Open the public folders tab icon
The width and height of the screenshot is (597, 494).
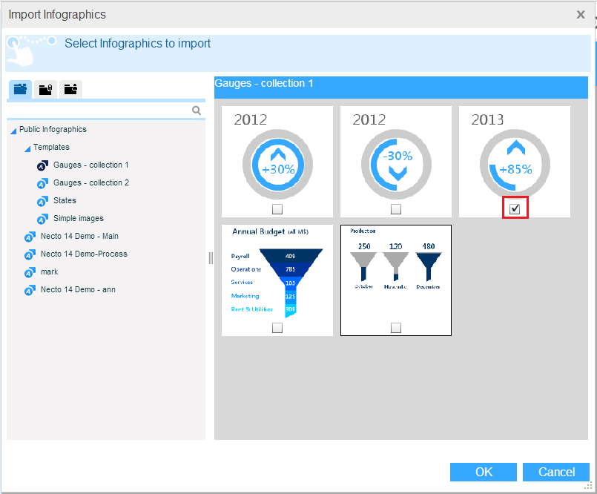click(20, 90)
